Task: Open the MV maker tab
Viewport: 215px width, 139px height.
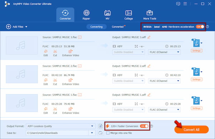Action: (x=107, y=15)
